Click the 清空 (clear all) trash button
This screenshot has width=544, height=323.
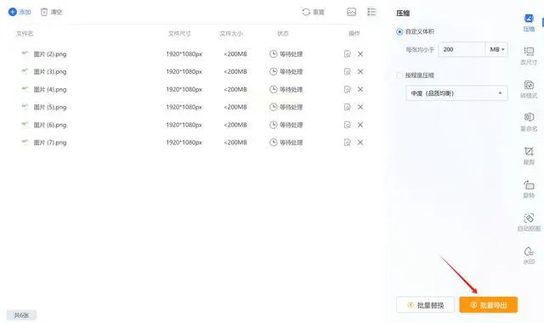click(51, 12)
